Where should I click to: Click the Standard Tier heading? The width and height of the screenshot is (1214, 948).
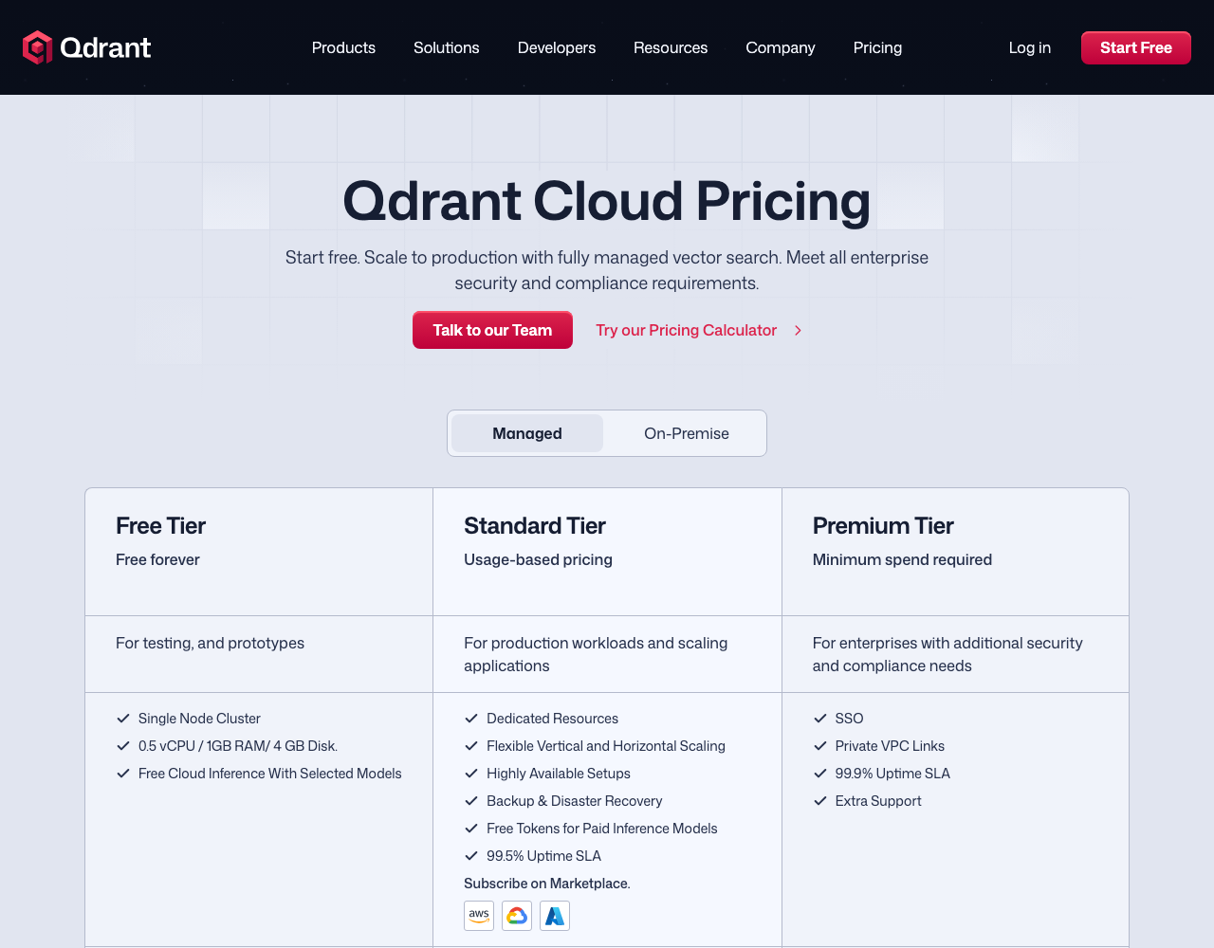535,526
